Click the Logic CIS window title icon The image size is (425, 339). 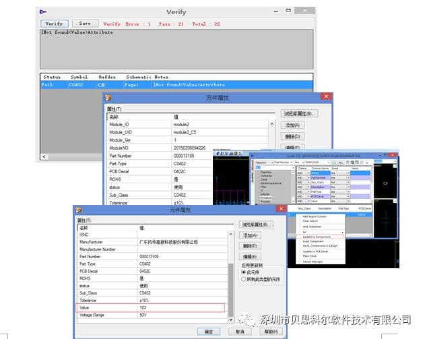[253, 156]
